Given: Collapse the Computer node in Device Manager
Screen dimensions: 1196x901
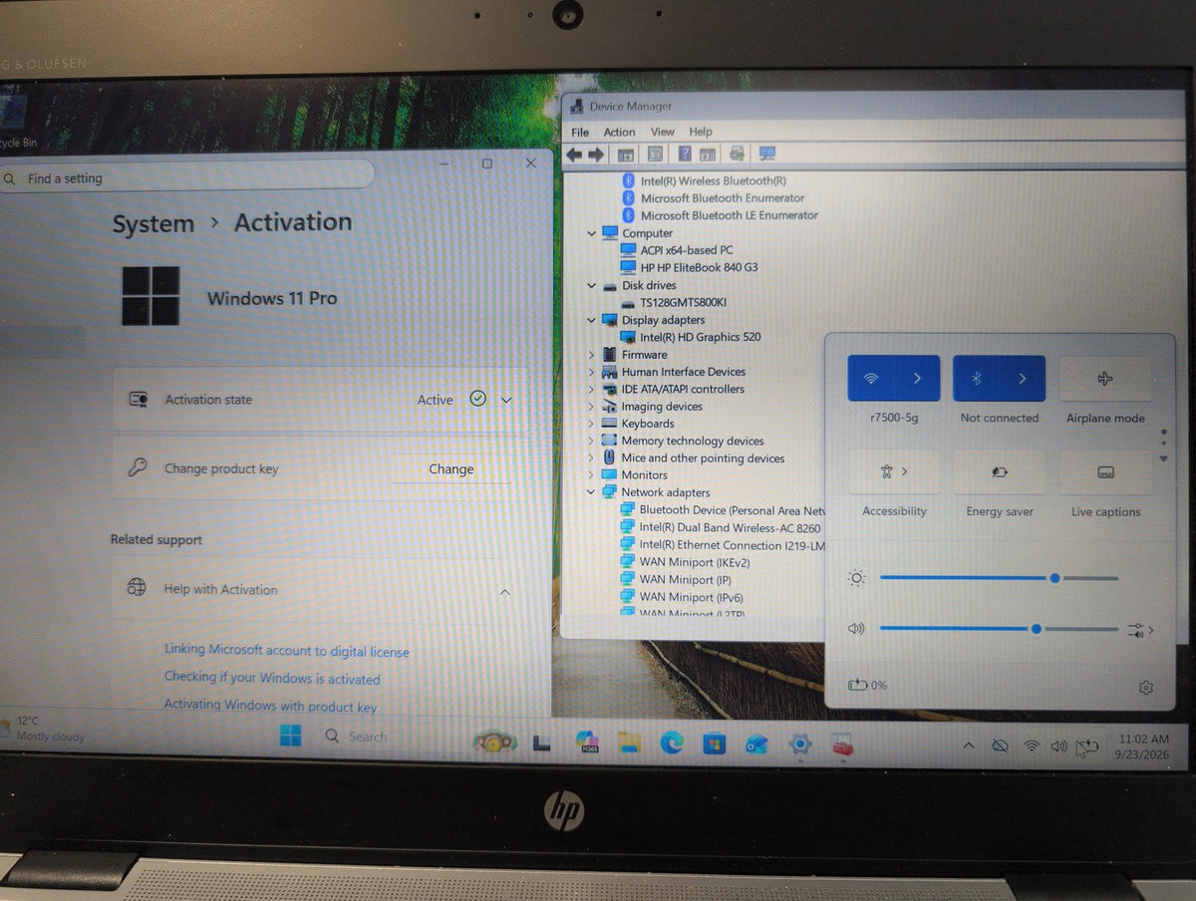Looking at the screenshot, I should click(x=591, y=233).
